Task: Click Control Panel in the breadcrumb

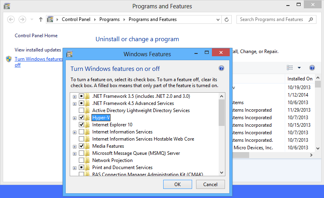Action: point(76,19)
